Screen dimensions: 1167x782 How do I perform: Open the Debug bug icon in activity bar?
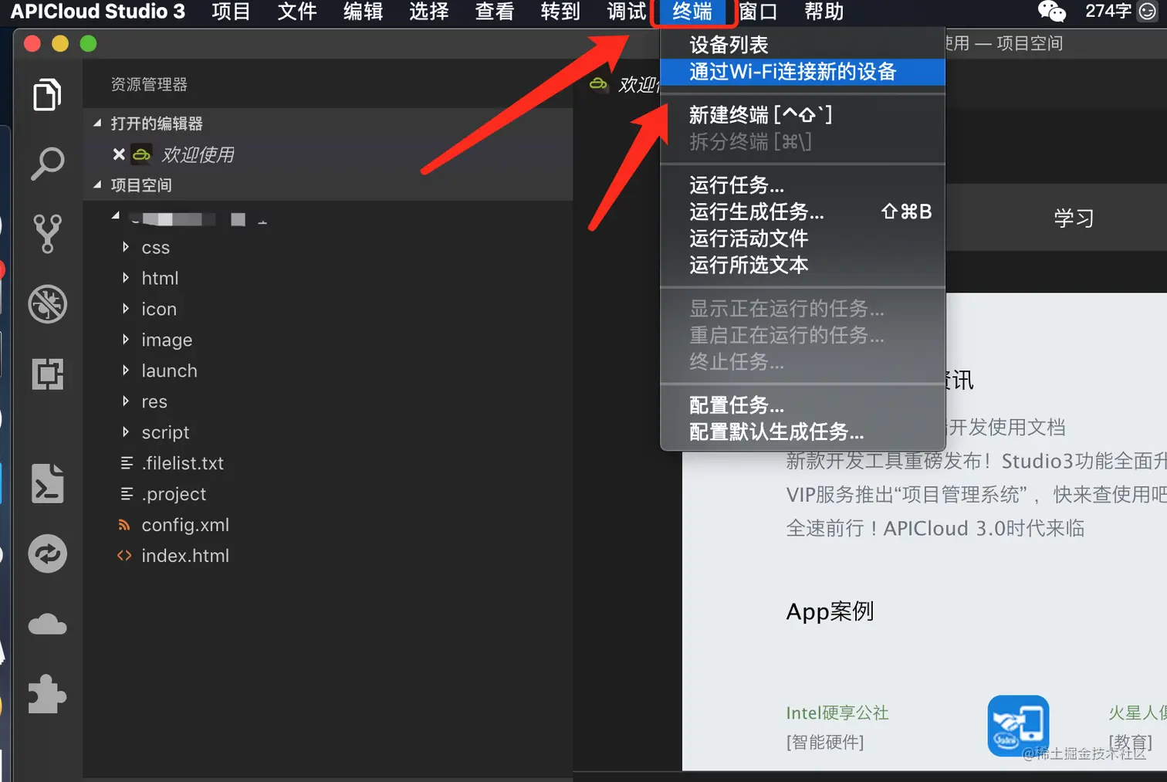pos(47,304)
